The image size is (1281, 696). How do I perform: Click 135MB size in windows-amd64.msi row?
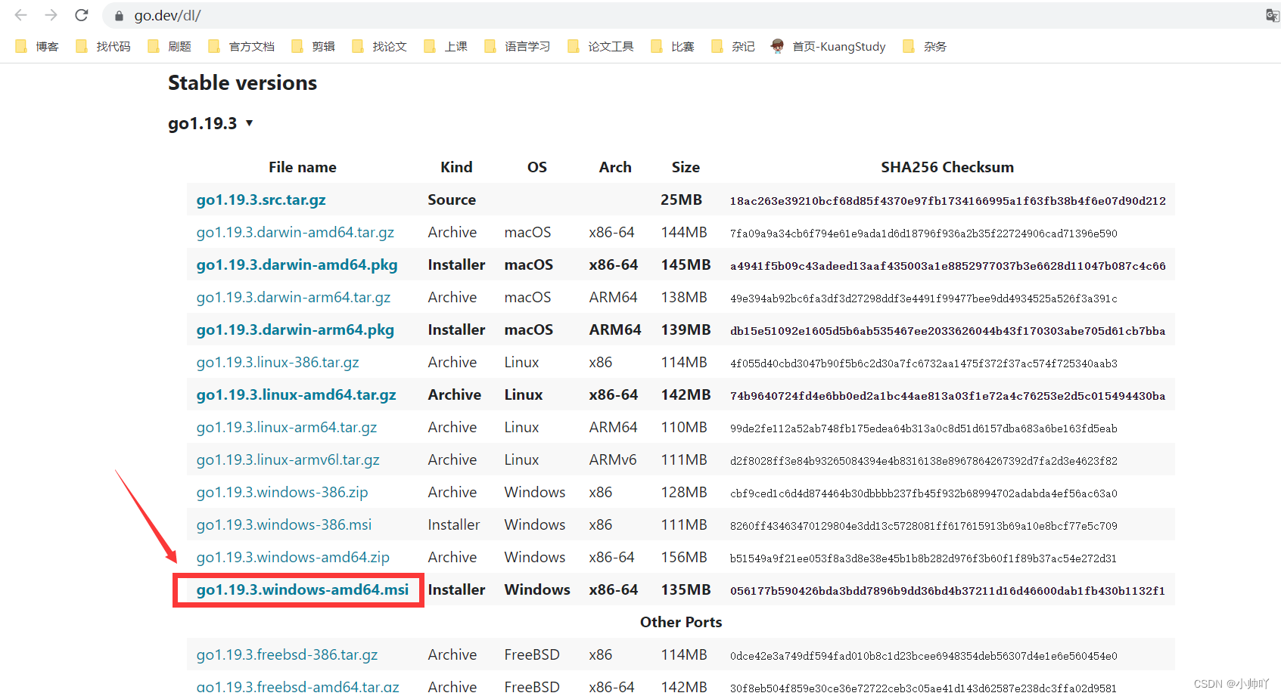point(686,589)
